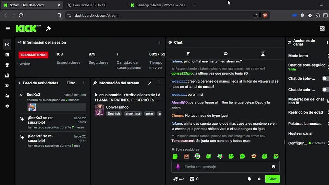Insert the brown angry face emote
The width and height of the screenshot is (329, 185).
(x=186, y=156)
